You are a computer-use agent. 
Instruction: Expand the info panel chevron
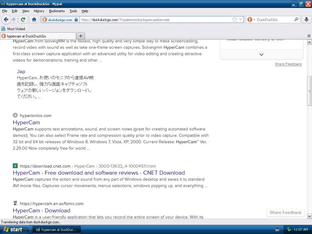261,55
